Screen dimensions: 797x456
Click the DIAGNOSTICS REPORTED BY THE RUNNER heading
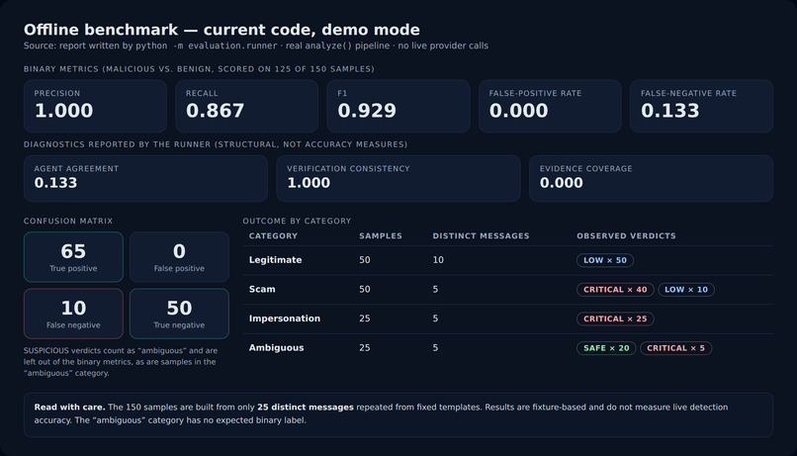pos(216,144)
